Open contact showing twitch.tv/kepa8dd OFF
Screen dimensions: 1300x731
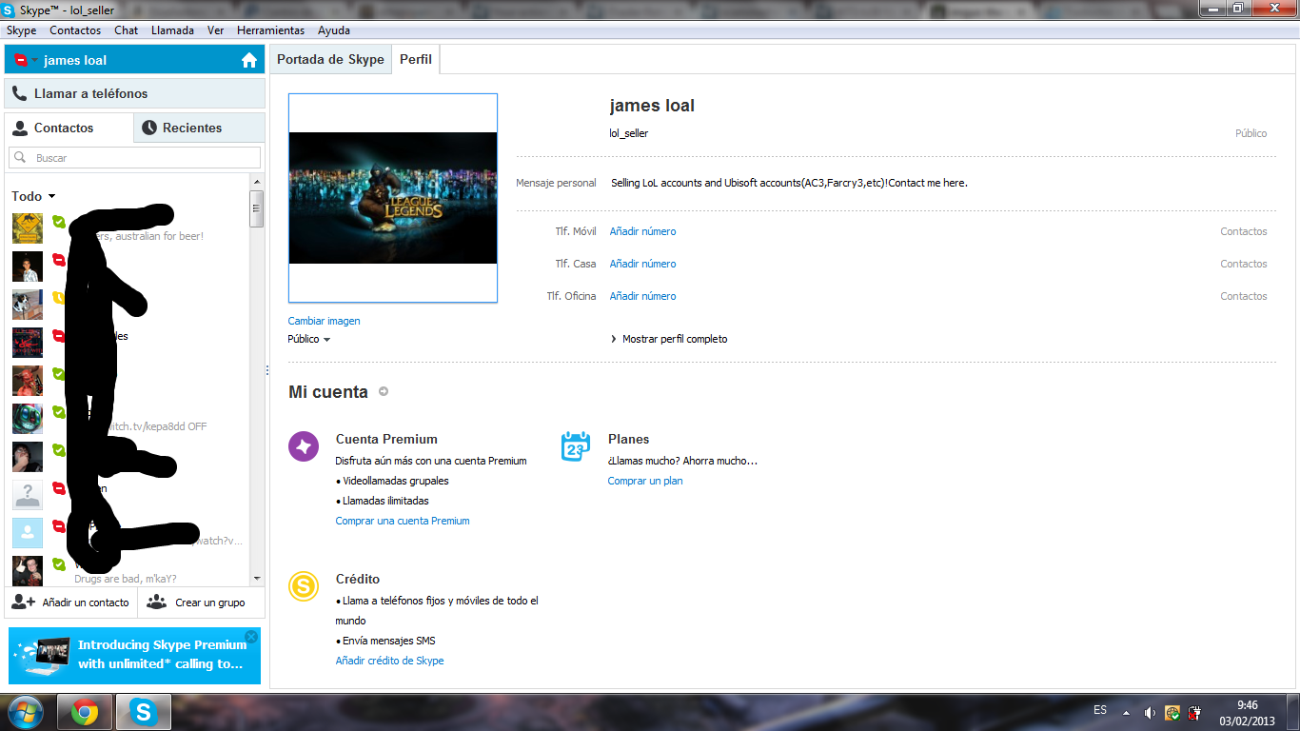point(128,419)
